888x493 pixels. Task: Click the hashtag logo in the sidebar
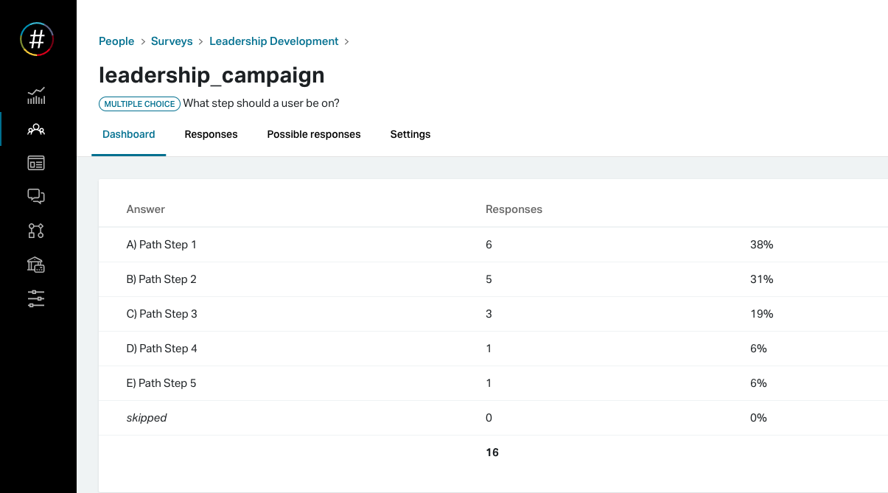click(37, 38)
